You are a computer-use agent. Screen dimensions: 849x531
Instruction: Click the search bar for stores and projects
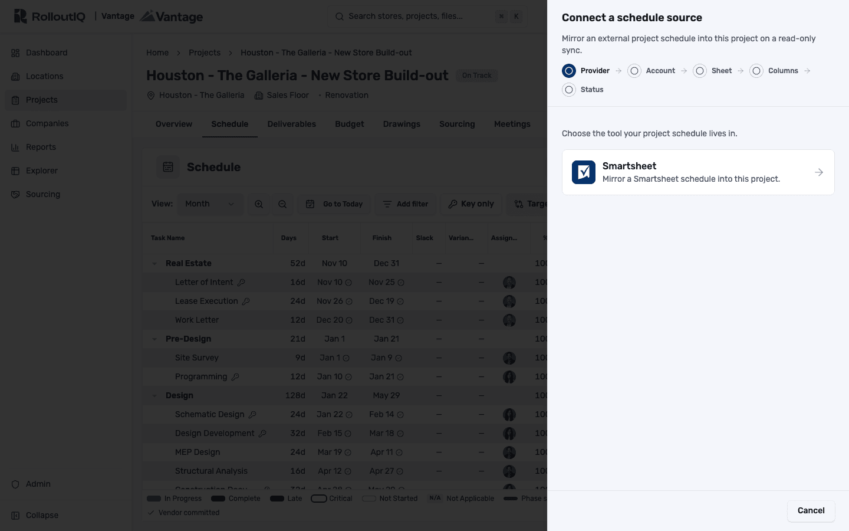click(427, 17)
